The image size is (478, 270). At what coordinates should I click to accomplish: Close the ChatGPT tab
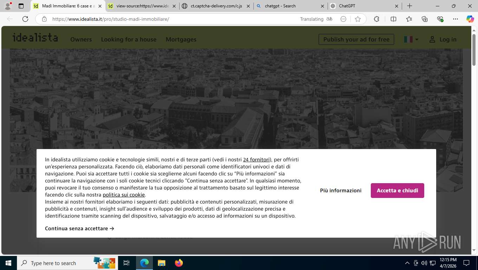tap(396, 6)
